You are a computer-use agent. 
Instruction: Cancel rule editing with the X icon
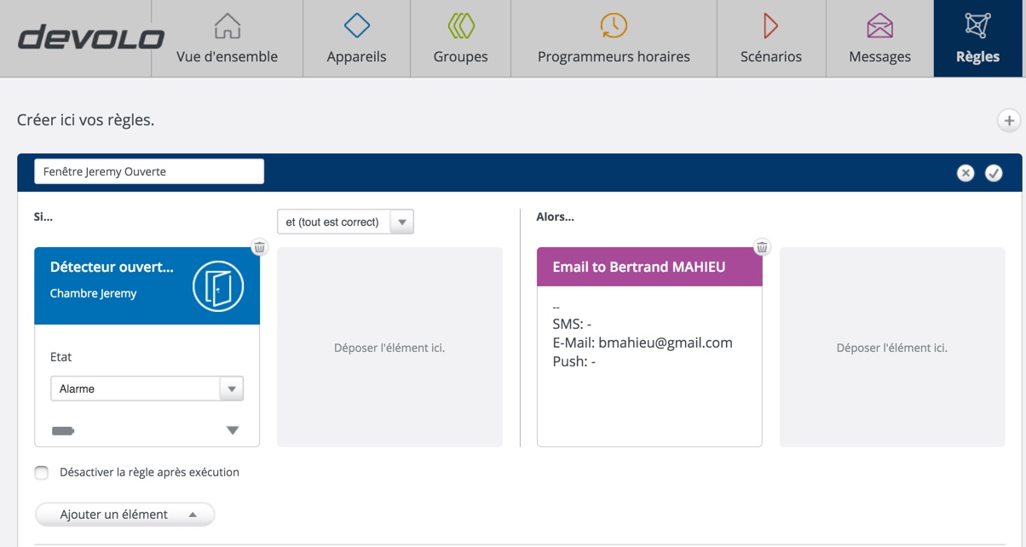[x=965, y=173]
